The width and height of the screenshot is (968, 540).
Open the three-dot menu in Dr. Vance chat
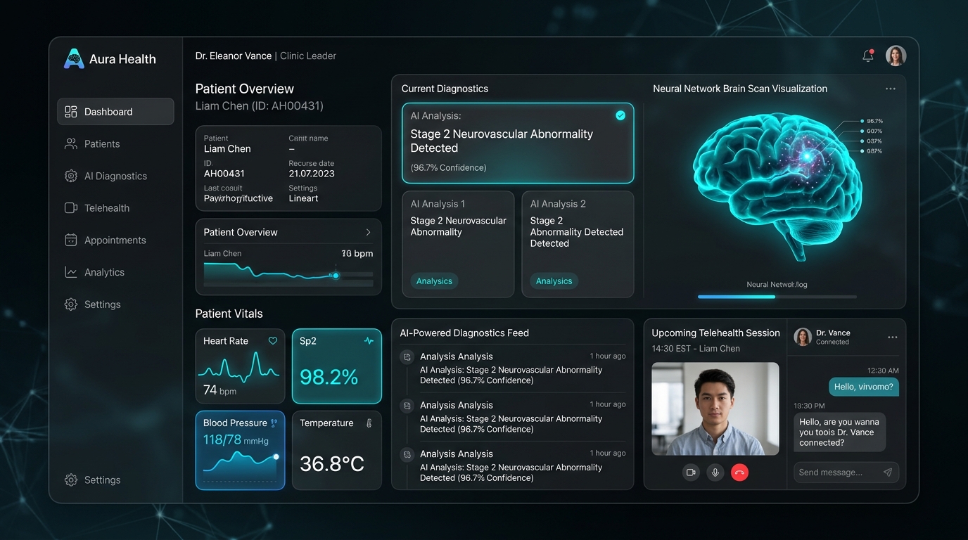(x=893, y=337)
